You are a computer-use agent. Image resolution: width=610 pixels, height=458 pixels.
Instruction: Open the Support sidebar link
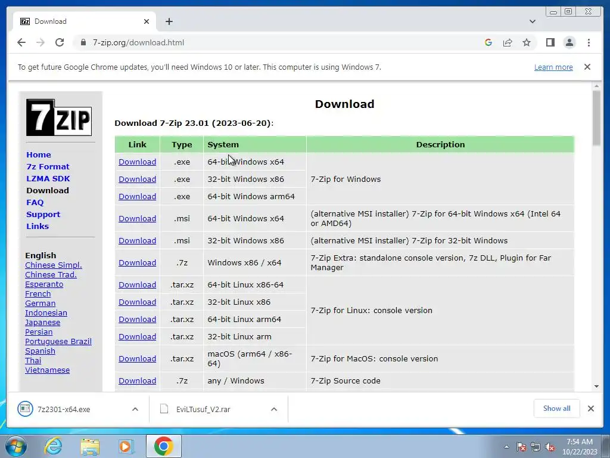[x=43, y=214]
